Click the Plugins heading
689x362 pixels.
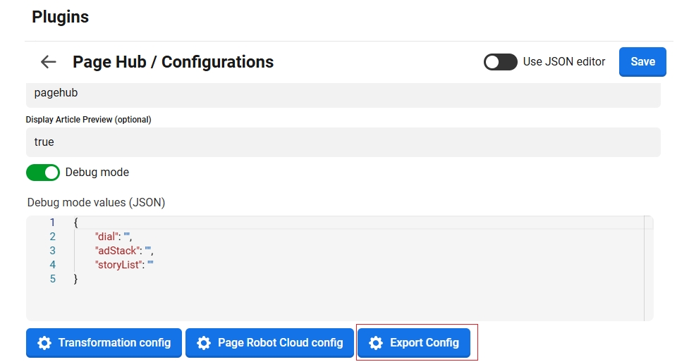click(x=61, y=18)
